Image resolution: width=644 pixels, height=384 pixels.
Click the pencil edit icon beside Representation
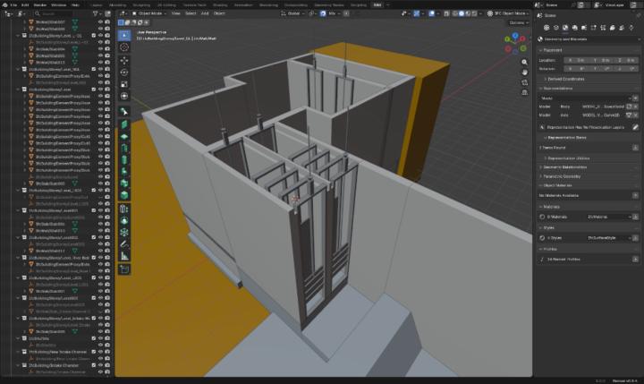pyautogui.click(x=635, y=127)
